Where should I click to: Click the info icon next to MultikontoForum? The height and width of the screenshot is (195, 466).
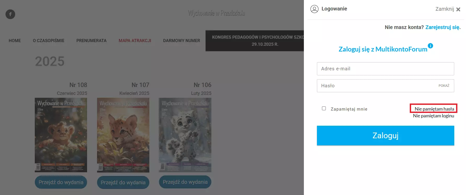[430, 46]
